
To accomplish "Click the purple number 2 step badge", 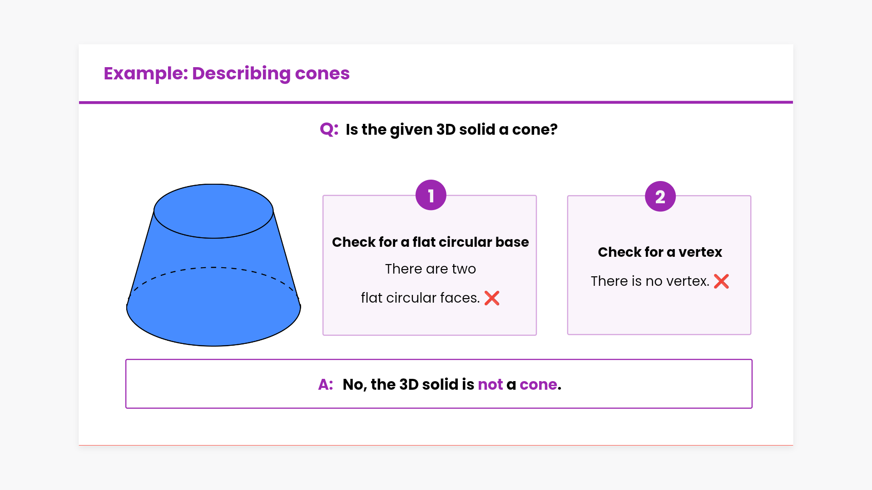I will pyautogui.click(x=660, y=196).
